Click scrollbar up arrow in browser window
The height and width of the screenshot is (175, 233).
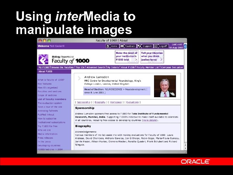point(185,145)
